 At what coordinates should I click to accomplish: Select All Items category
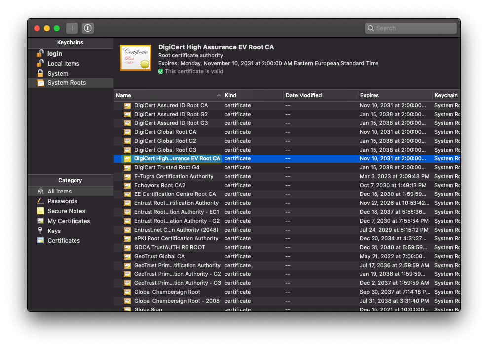(59, 192)
